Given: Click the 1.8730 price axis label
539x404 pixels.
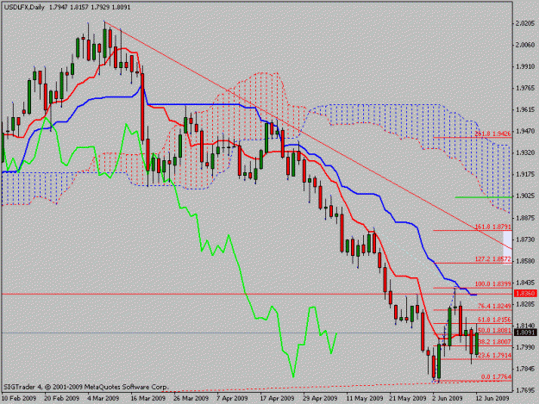Looking at the screenshot, I should pos(525,239).
